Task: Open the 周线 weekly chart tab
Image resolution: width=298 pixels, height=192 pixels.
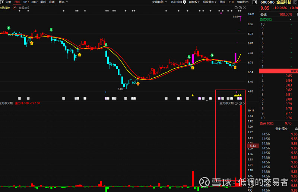Action: click(43, 2)
